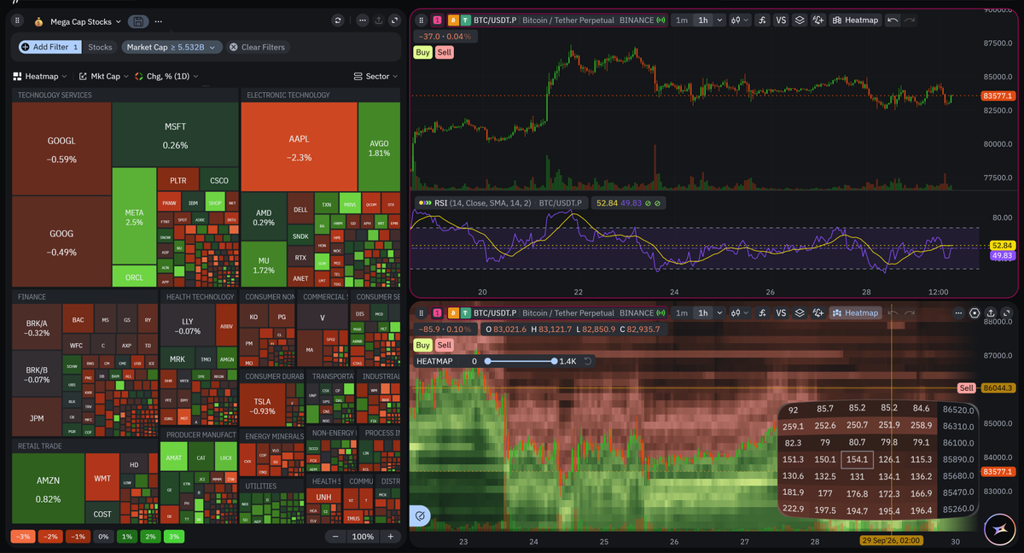Click the round compass icon at the bottom-left of the heatmap chart
The width and height of the screenshot is (1024, 553).
(421, 516)
